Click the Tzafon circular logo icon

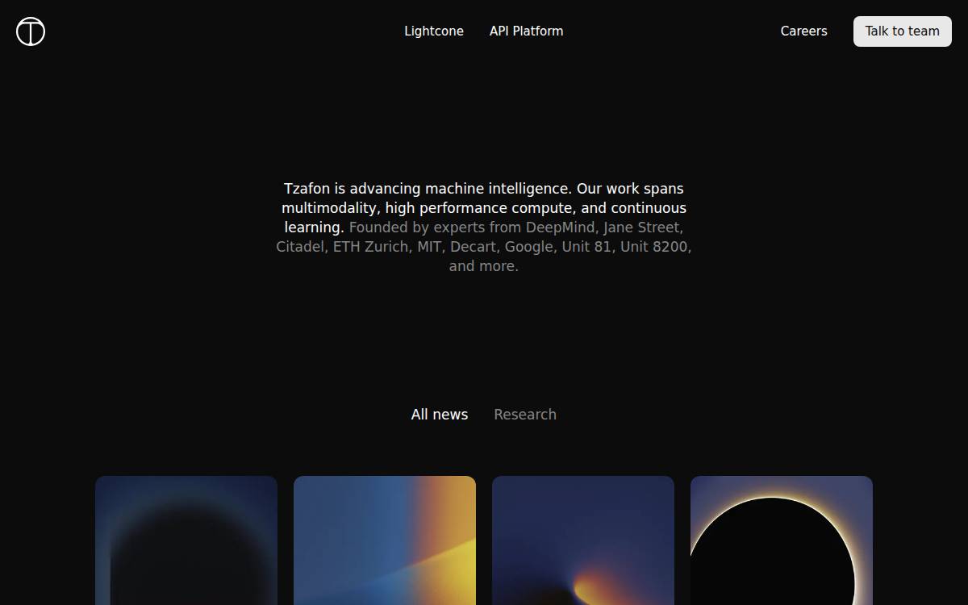31,31
